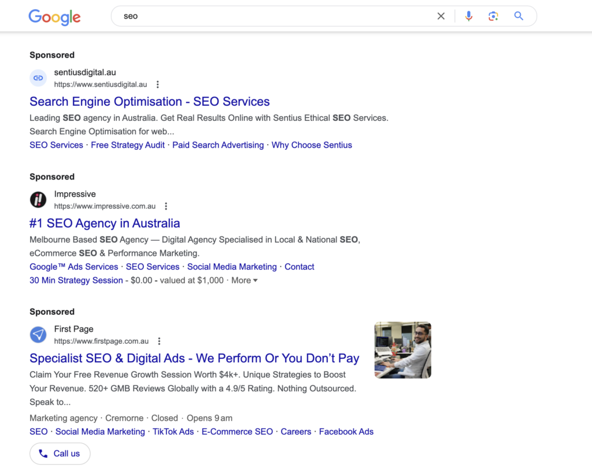Viewport: 592px width, 474px height.
Task: Clear the search box with X icon
Action: pyautogui.click(x=441, y=16)
